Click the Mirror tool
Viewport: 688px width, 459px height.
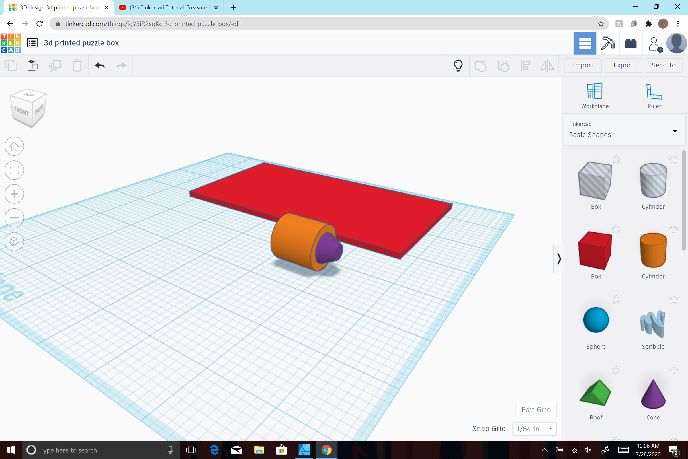click(547, 65)
